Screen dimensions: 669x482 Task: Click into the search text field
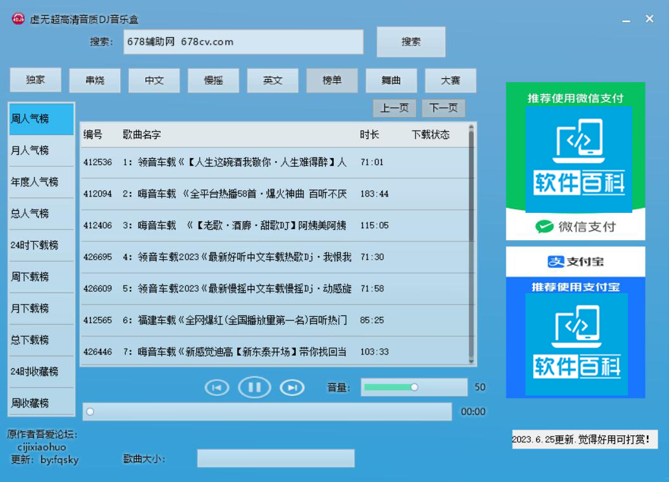[243, 42]
